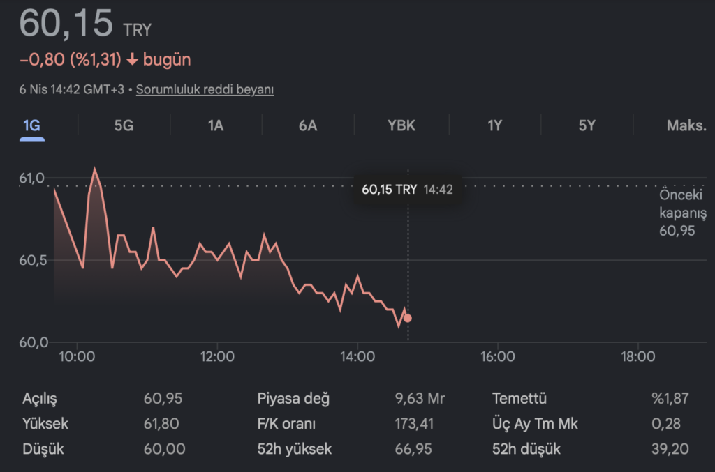Display the 5Y five-year chart

[587, 125]
